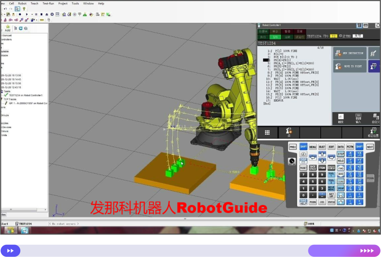Toggle the STEP key on pendant
Image resolution: width=381 pixels, height=257 pixels.
point(340,154)
